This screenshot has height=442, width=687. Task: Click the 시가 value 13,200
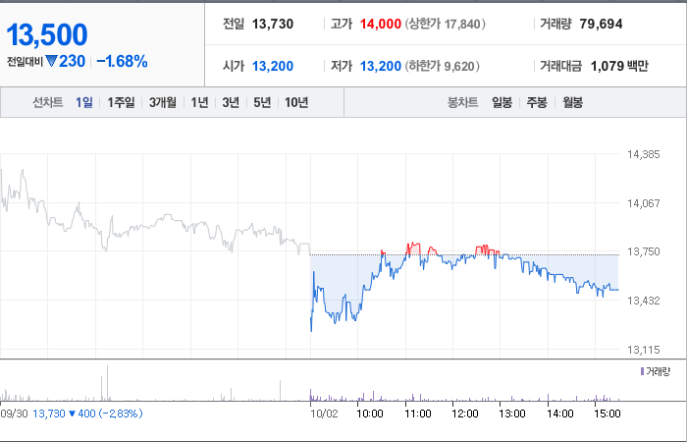tap(273, 66)
